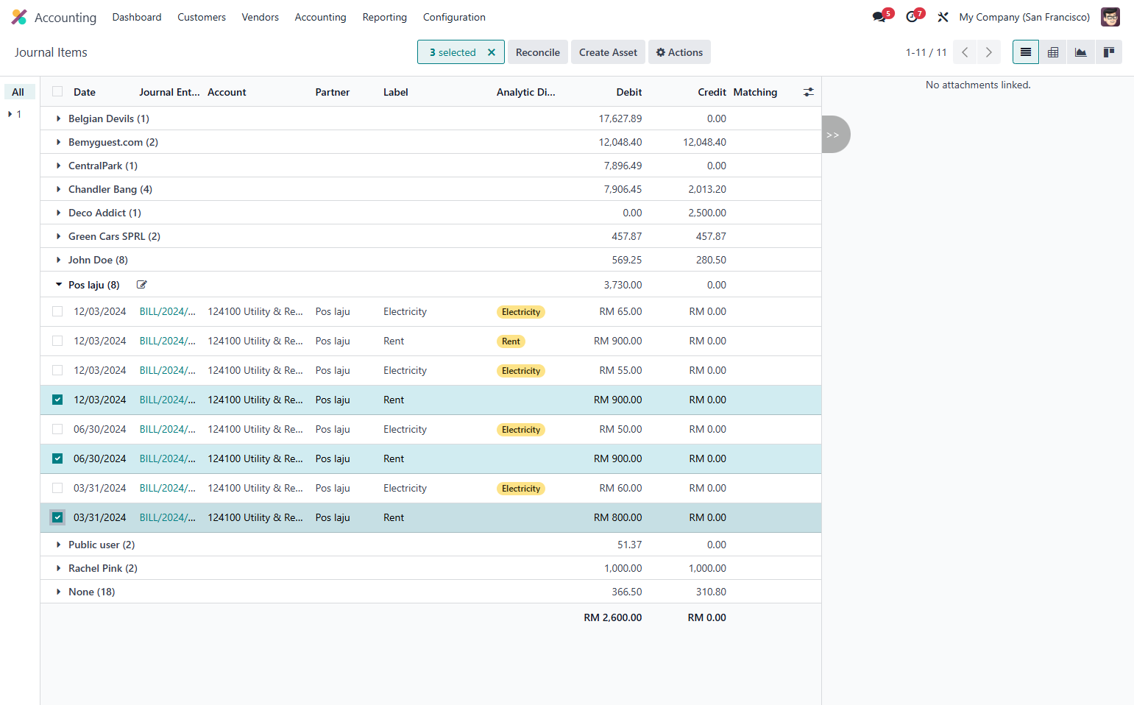Open the Dashboard menu

point(137,17)
